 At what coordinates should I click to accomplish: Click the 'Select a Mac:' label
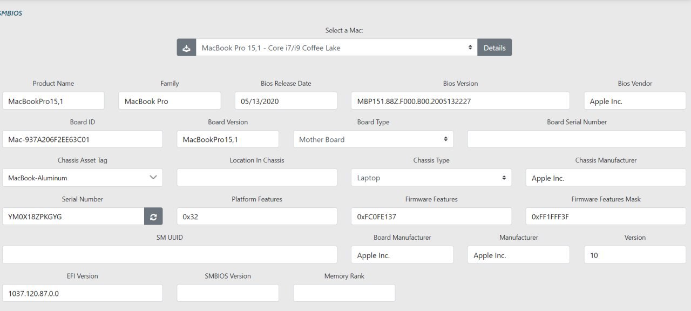(344, 30)
